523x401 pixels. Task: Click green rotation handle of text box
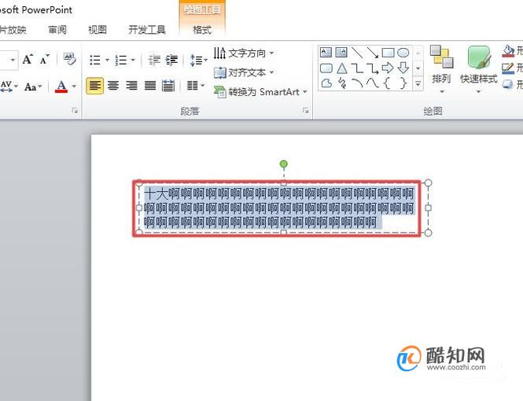click(283, 164)
